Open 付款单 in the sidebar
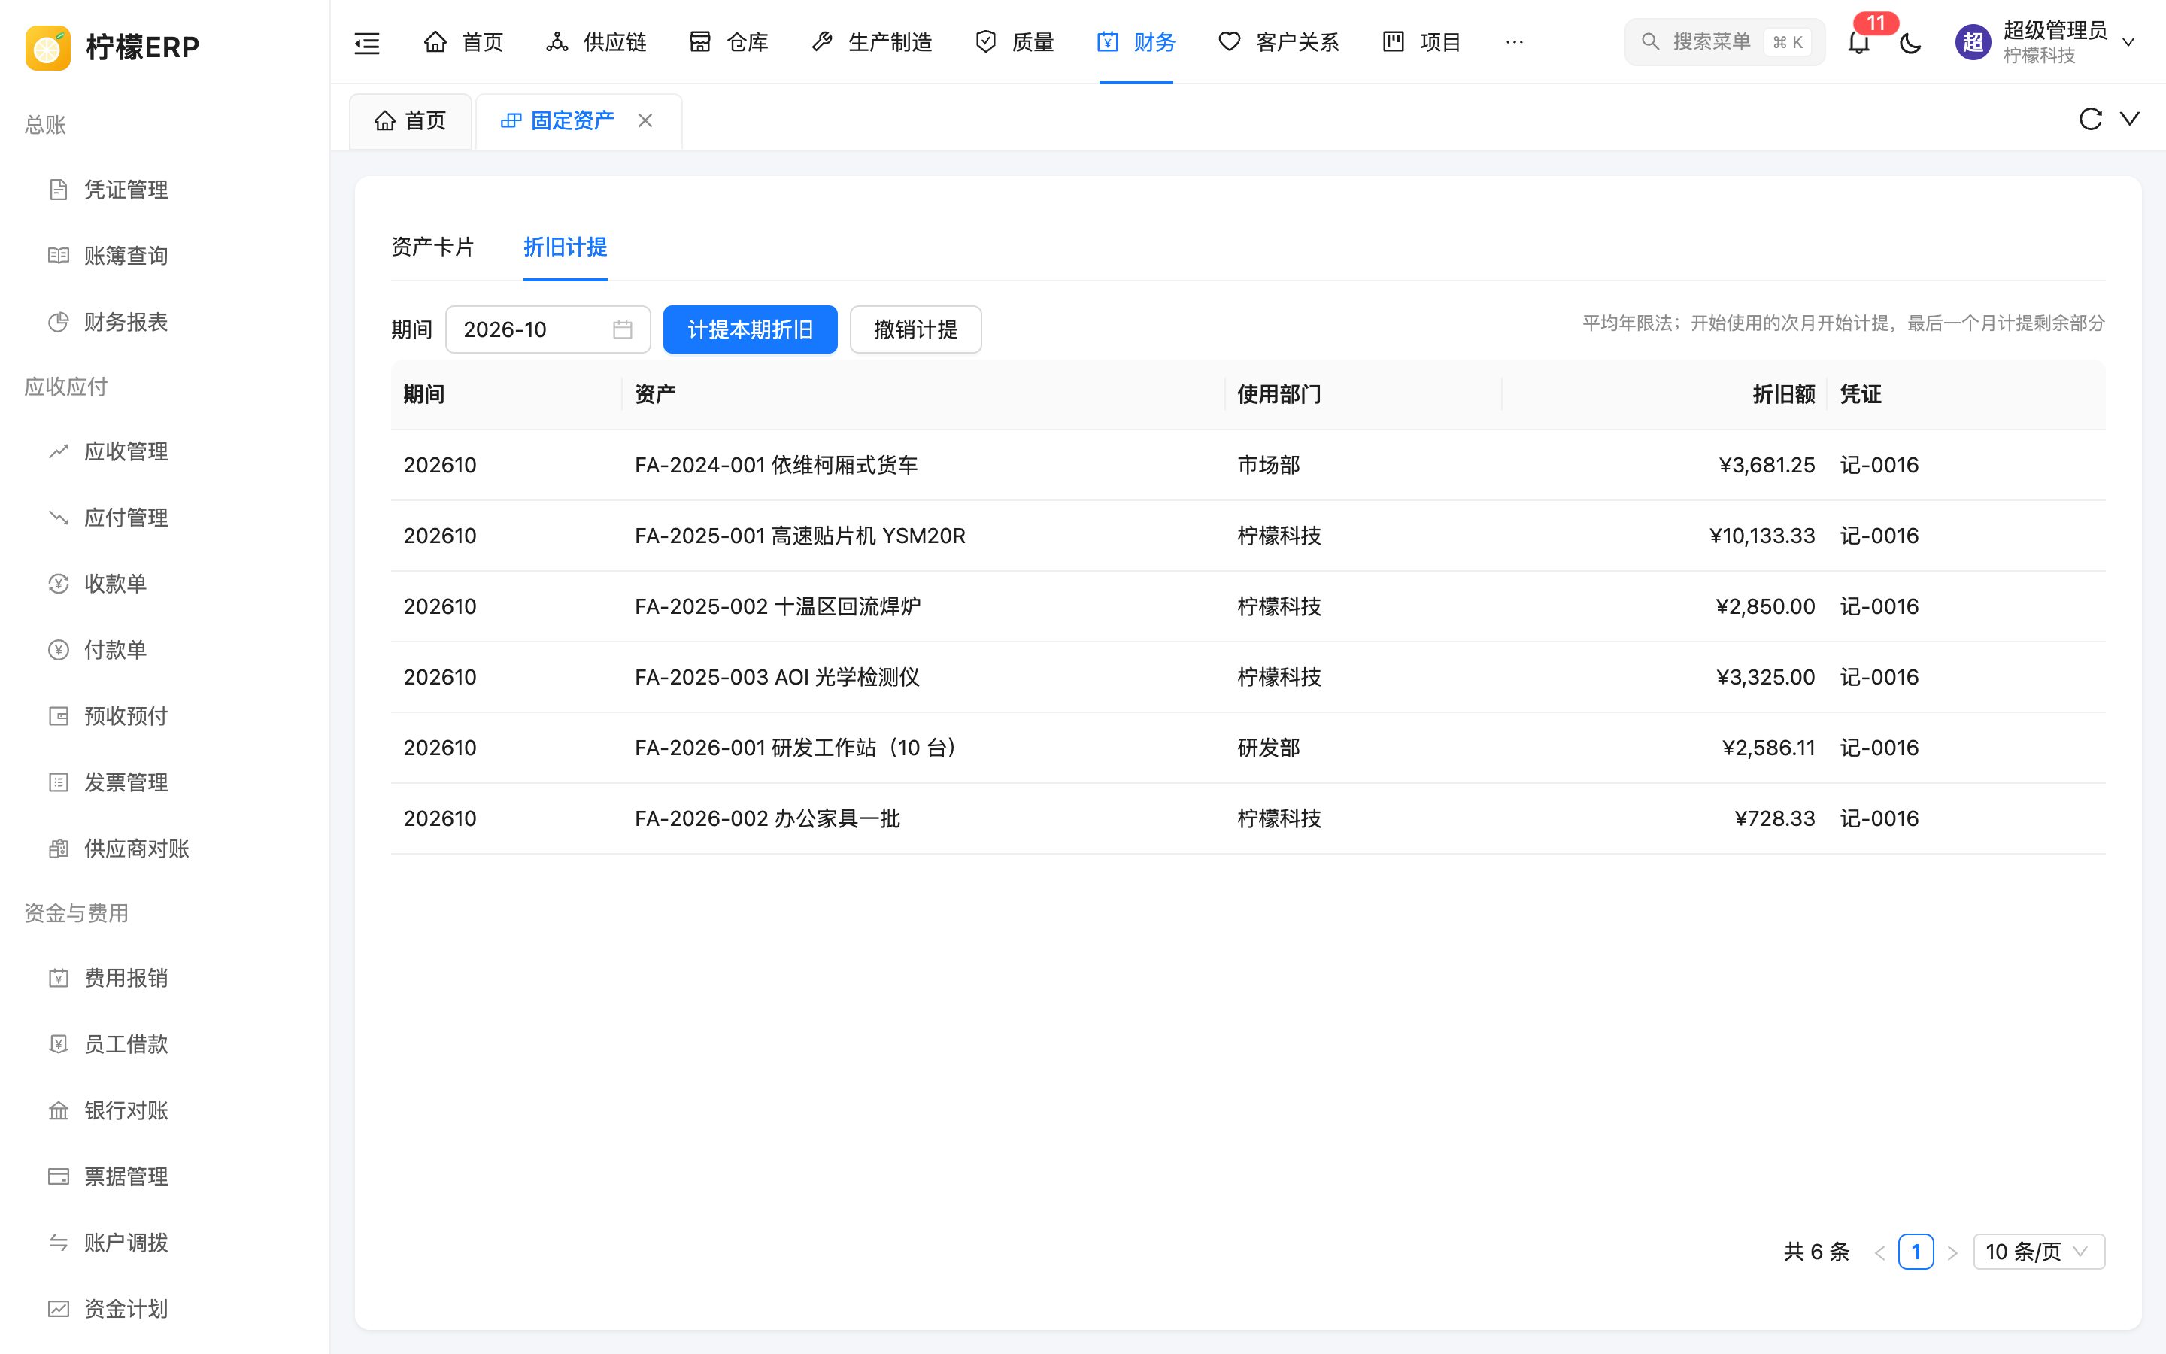 (x=116, y=650)
